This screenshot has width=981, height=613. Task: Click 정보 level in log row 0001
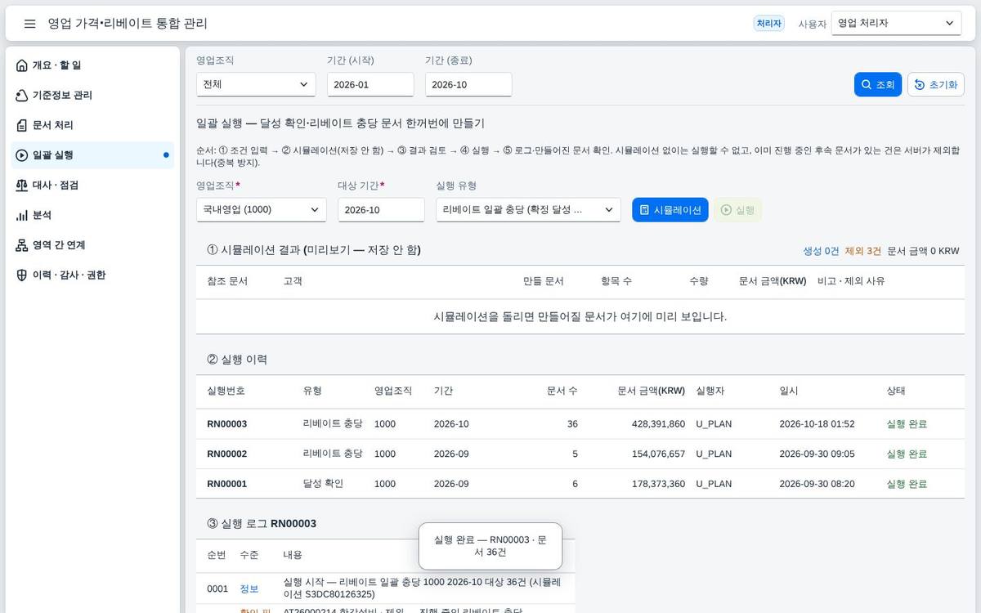click(x=249, y=588)
